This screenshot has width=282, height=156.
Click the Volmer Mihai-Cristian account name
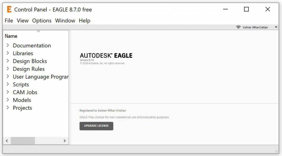pyautogui.click(x=255, y=27)
